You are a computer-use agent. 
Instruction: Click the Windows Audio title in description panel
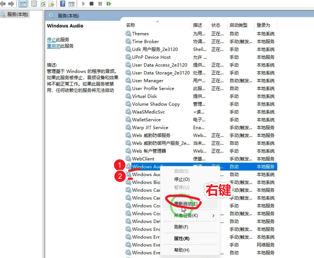pyautogui.click(x=65, y=26)
